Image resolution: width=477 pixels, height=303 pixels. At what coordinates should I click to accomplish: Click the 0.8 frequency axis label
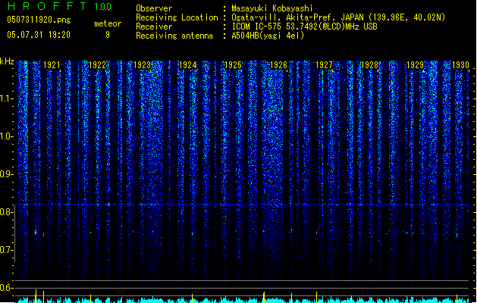click(7, 212)
